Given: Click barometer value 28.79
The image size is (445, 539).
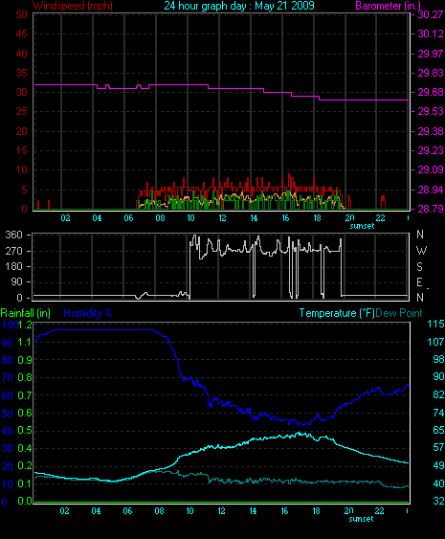Looking at the screenshot, I should click(431, 209).
